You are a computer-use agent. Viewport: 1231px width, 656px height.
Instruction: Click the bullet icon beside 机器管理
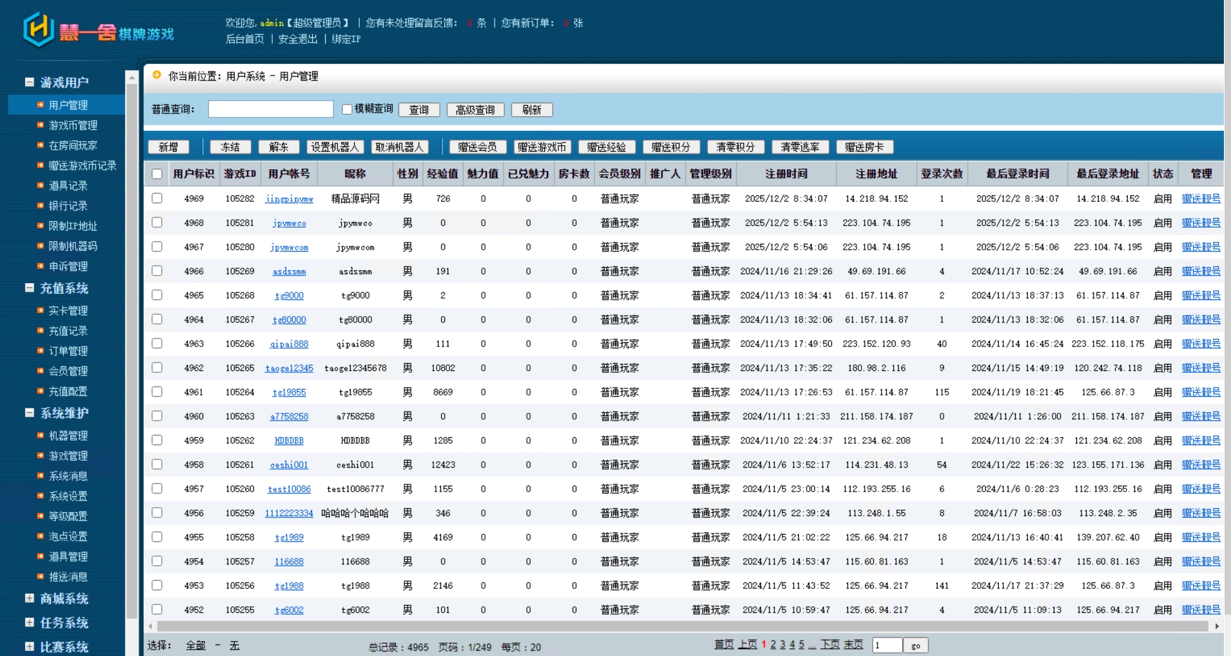click(x=41, y=435)
